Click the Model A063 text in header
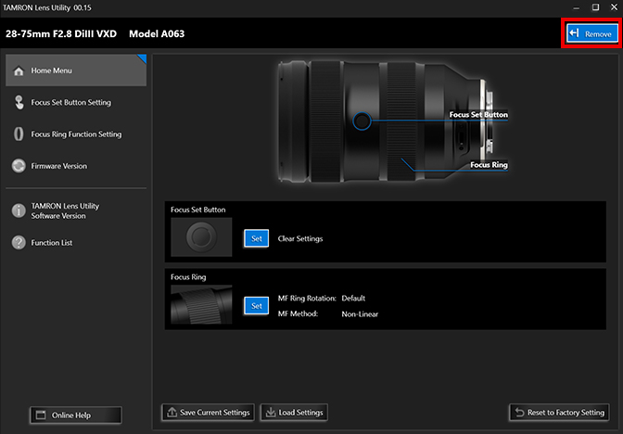Screen dimensions: 623x434 (157, 33)
